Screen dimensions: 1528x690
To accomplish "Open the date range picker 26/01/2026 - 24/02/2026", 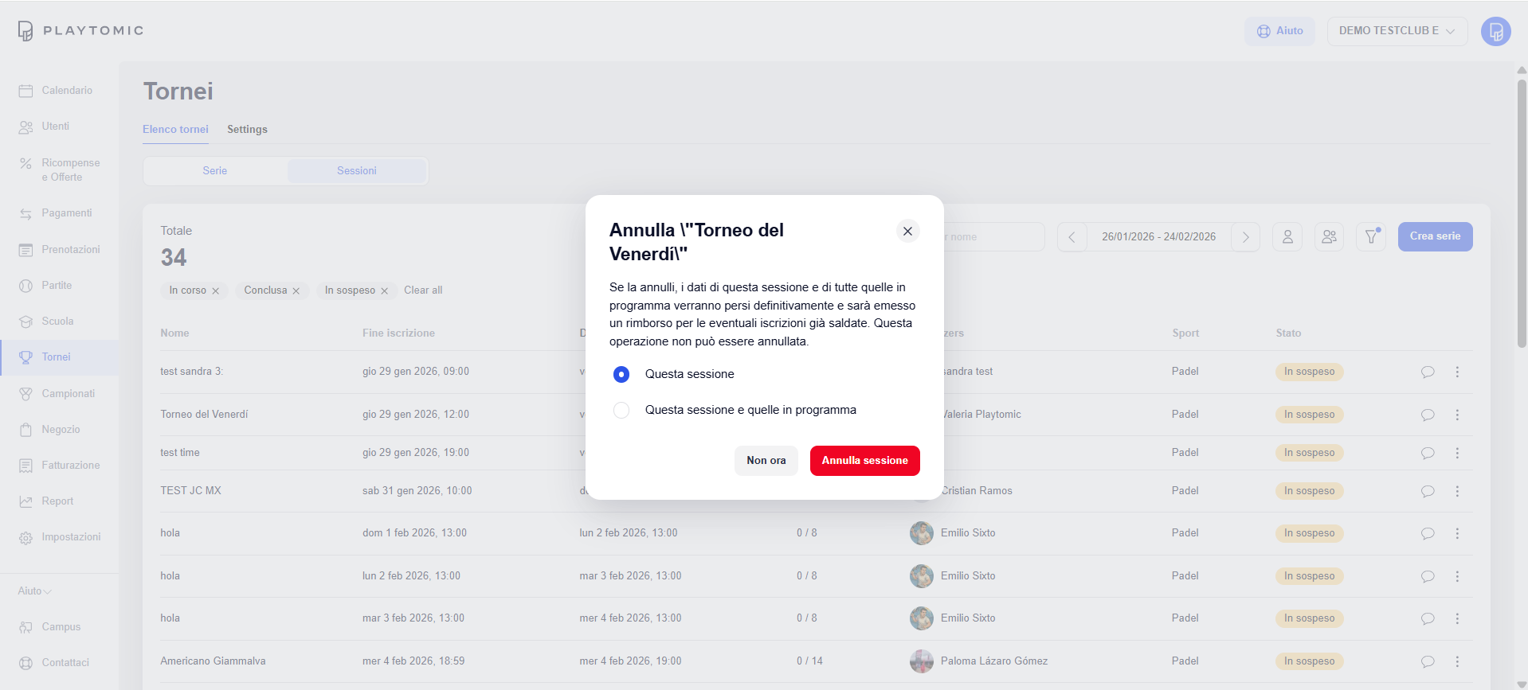I will pos(1158,237).
